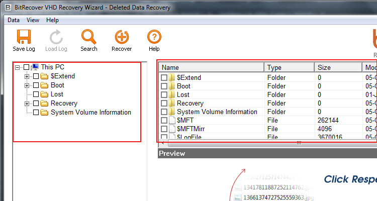The height and width of the screenshot is (201, 377).
Task: Open the Help question mark icon
Action: [154, 37]
